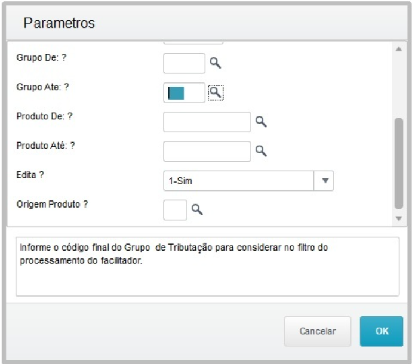Viewport: 412px width, 364px height.
Task: Click the scrollbar down arrow
Action: (x=399, y=219)
